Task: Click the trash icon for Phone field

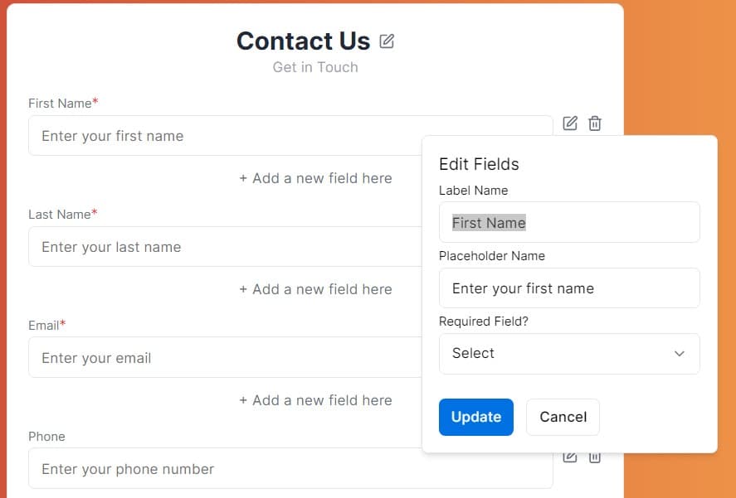Action: pos(595,457)
